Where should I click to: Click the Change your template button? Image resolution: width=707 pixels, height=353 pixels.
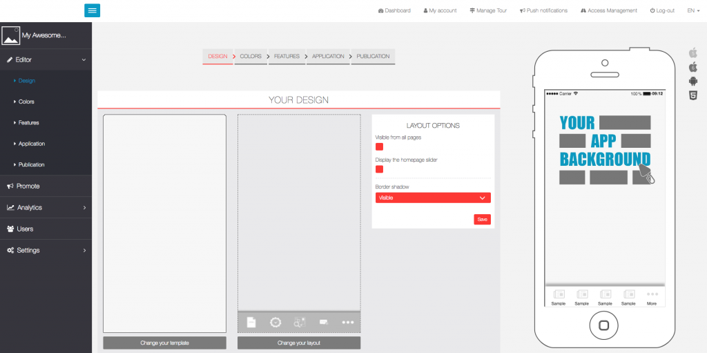[x=164, y=343]
